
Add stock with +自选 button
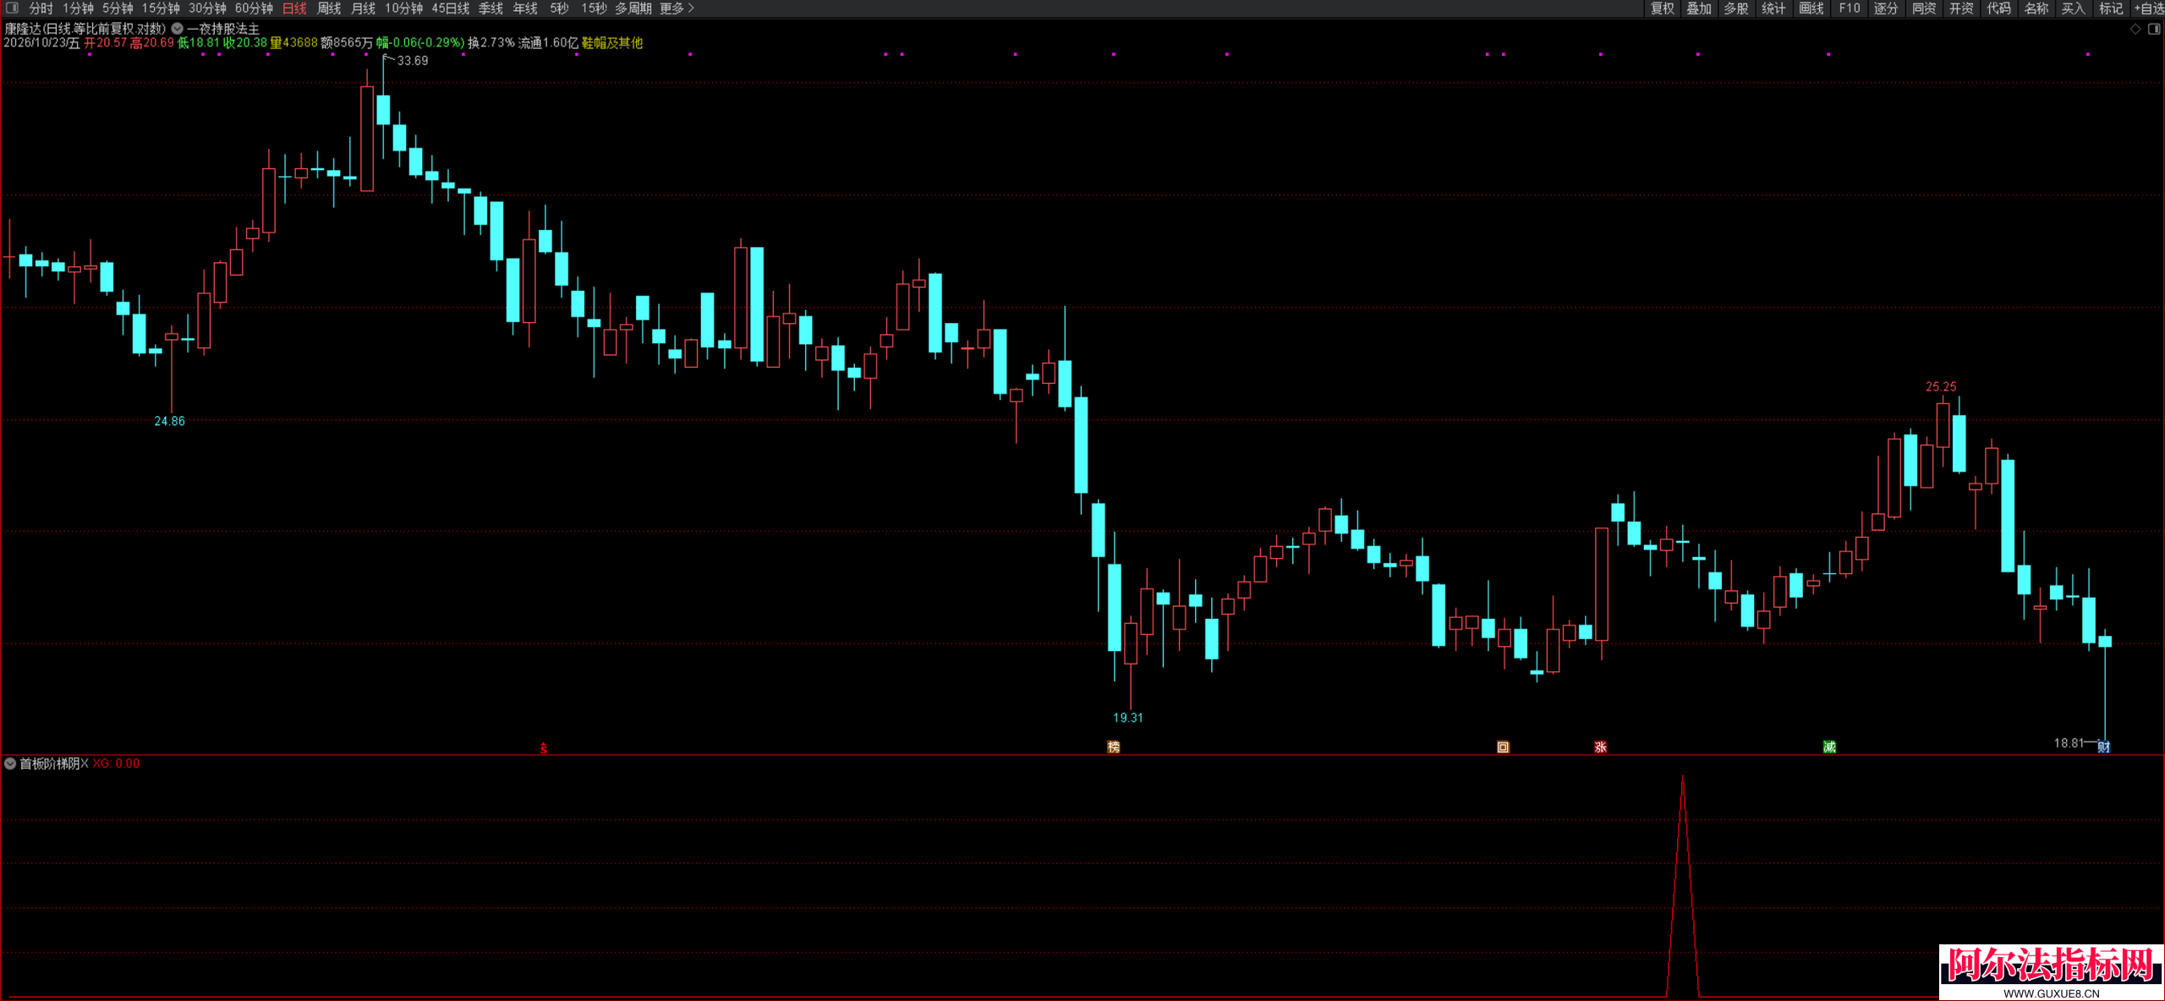[x=2148, y=8]
